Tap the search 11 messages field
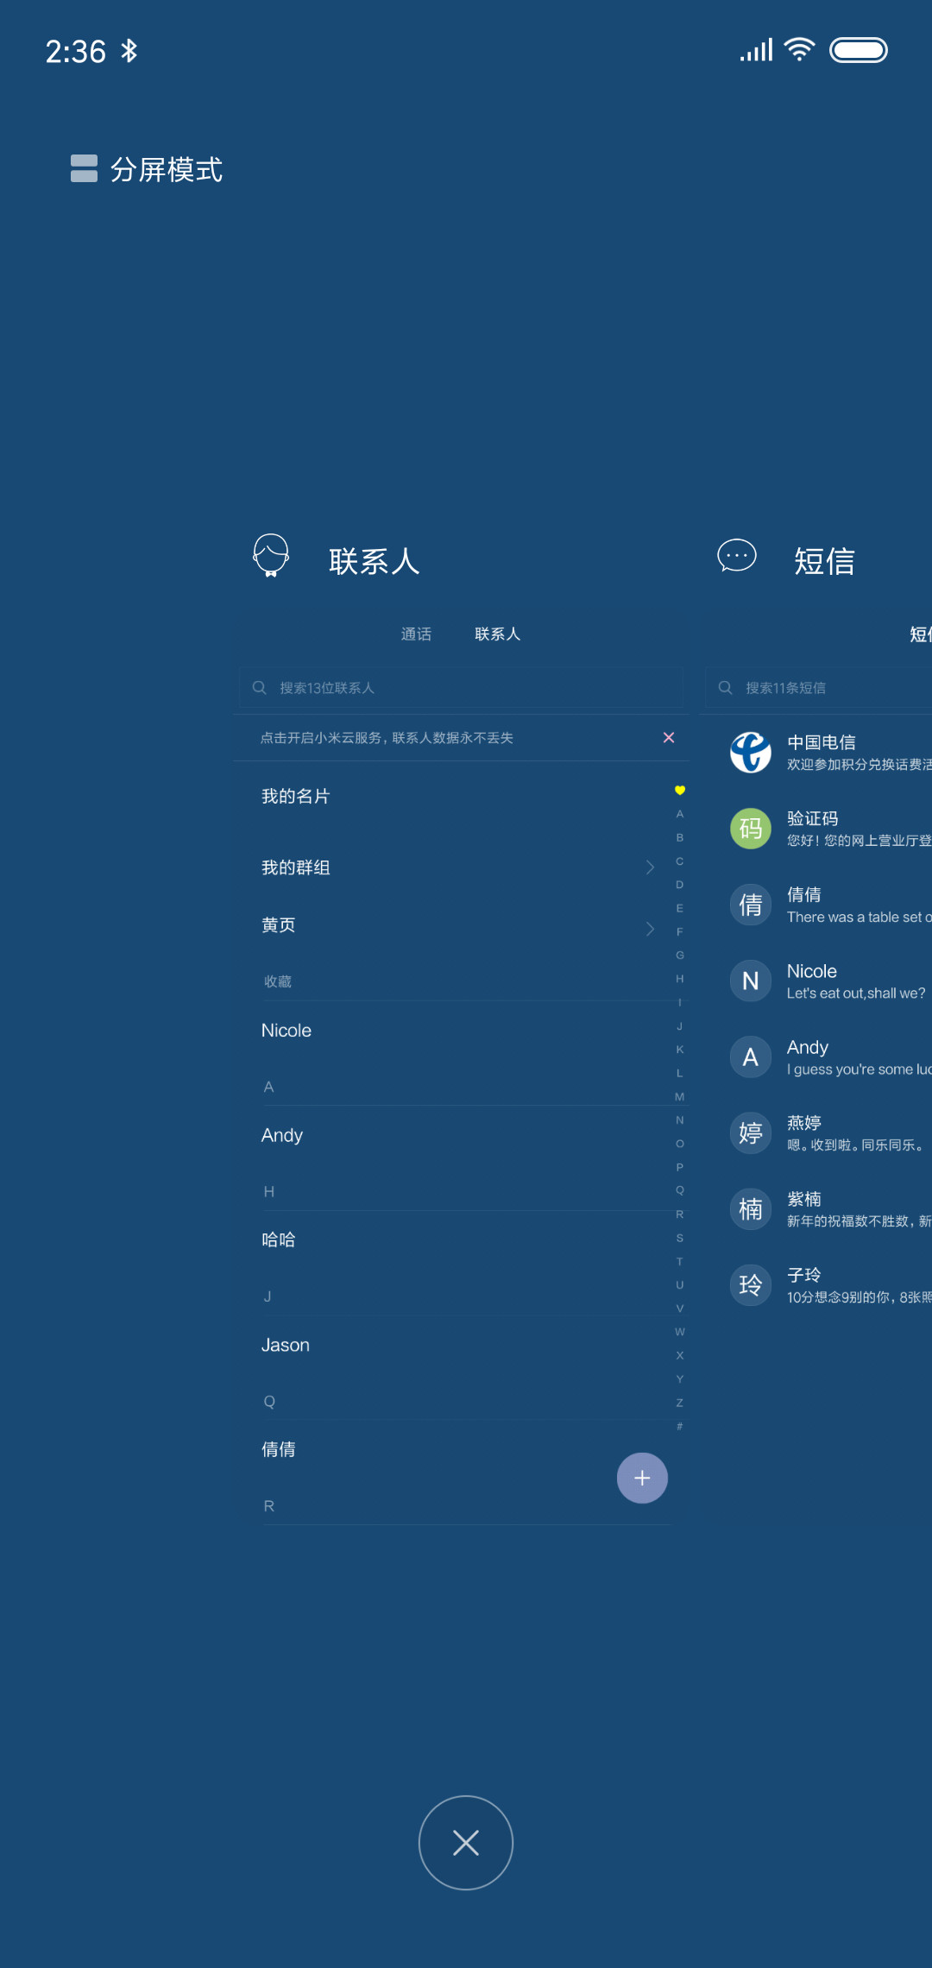This screenshot has width=932, height=1968. coord(819,688)
